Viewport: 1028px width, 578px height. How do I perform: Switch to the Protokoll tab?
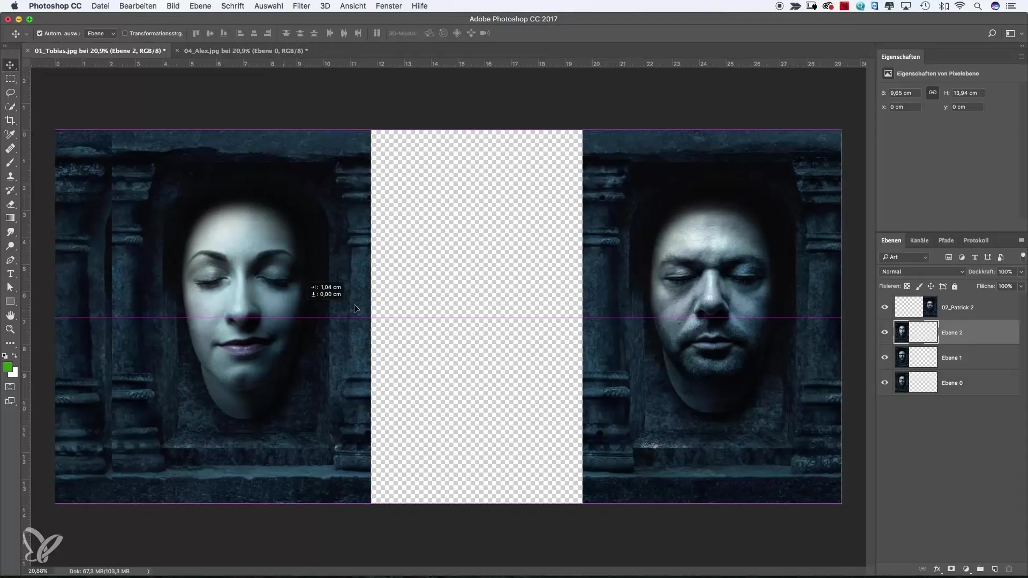click(x=976, y=240)
